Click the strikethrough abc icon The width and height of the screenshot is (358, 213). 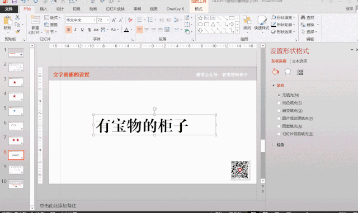[96, 30]
